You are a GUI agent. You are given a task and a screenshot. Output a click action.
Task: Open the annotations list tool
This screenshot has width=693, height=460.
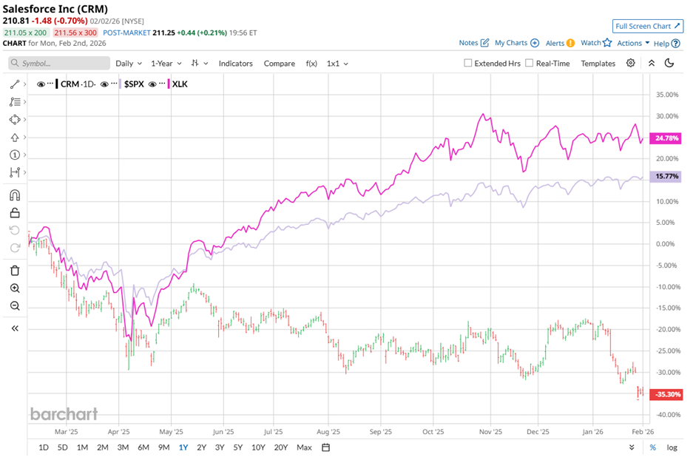16,102
